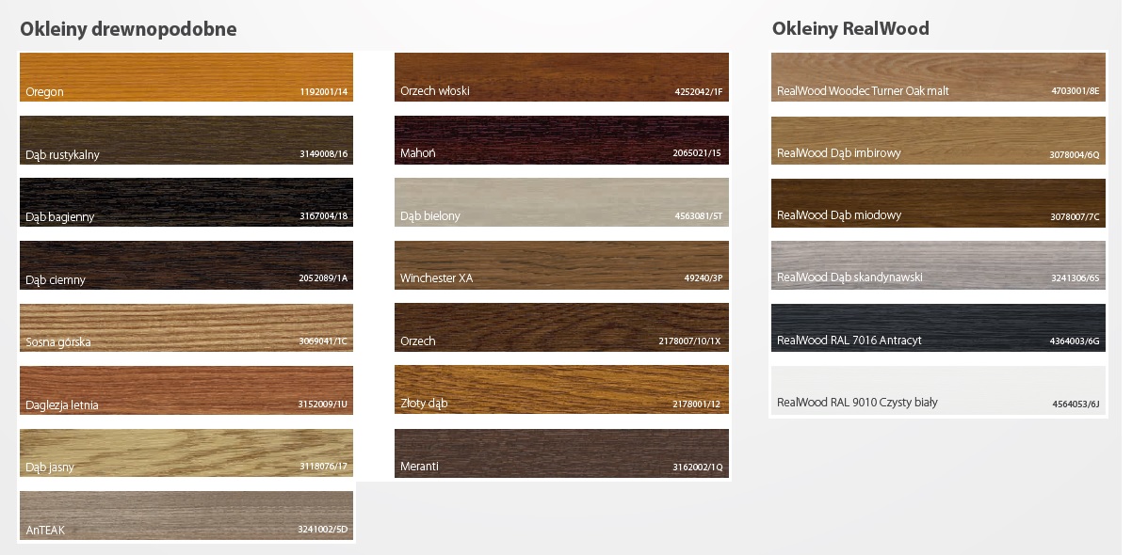The height and width of the screenshot is (555, 1132).
Task: Choose RealWood Woodec Turner Oak malt swatch
Action: pos(938,77)
